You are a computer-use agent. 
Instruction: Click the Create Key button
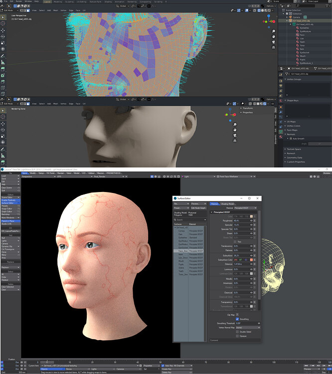pyautogui.click(x=177, y=369)
